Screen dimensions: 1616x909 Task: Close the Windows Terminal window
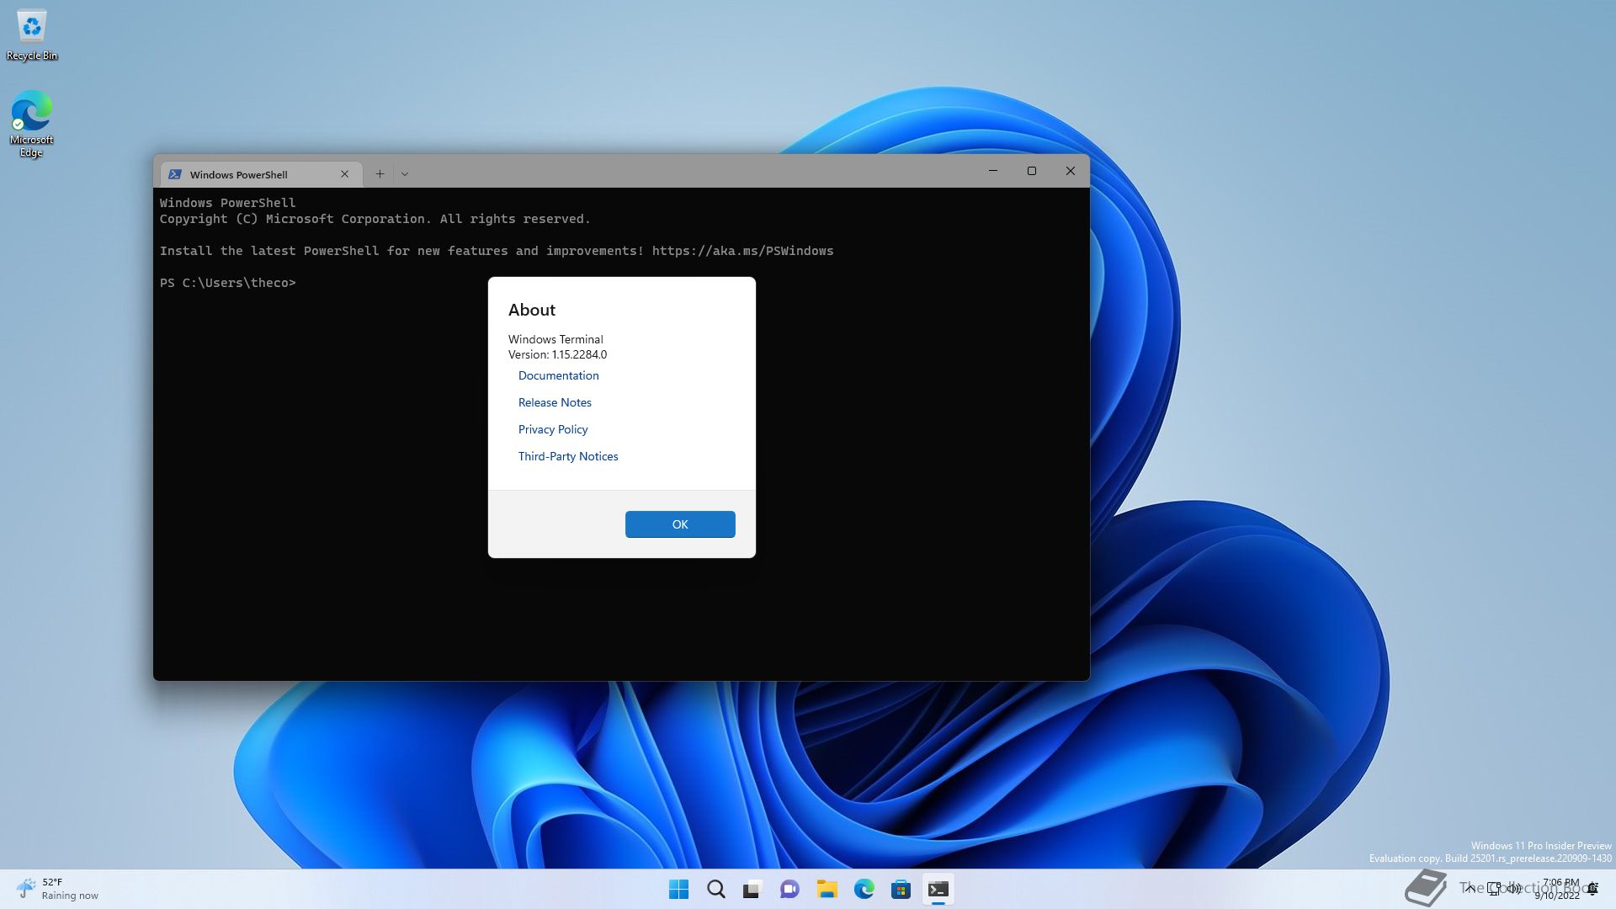(x=1071, y=171)
